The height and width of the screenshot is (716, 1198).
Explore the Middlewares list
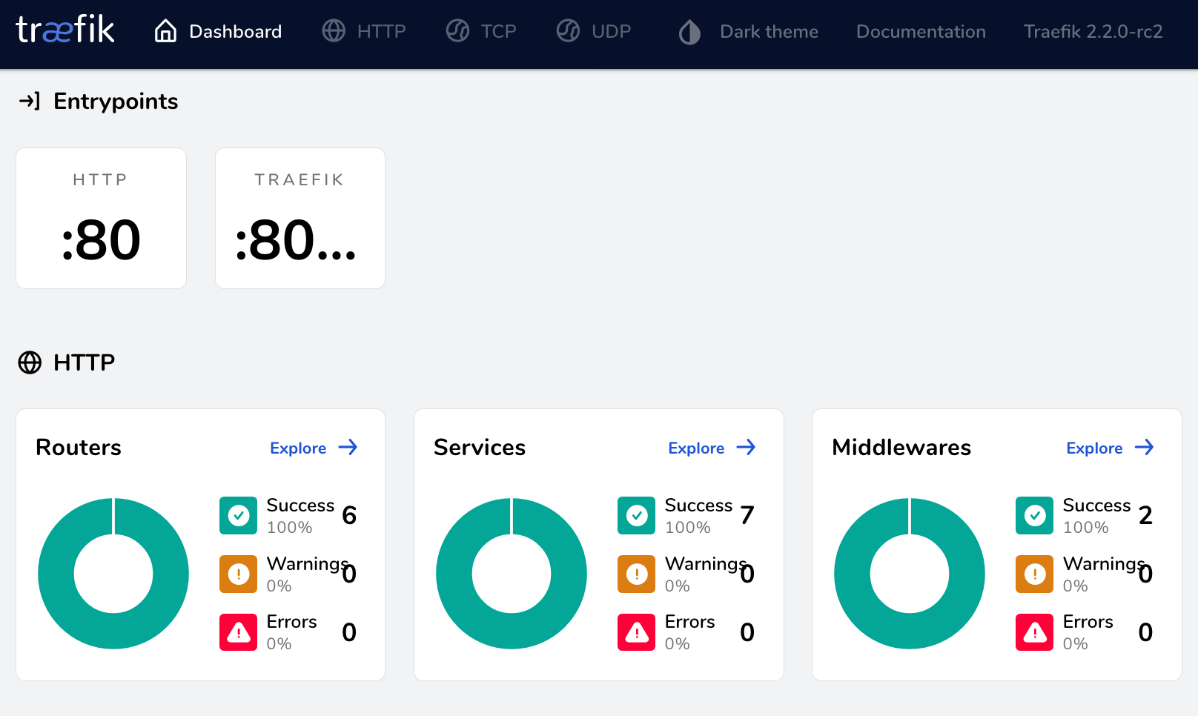tap(1110, 448)
